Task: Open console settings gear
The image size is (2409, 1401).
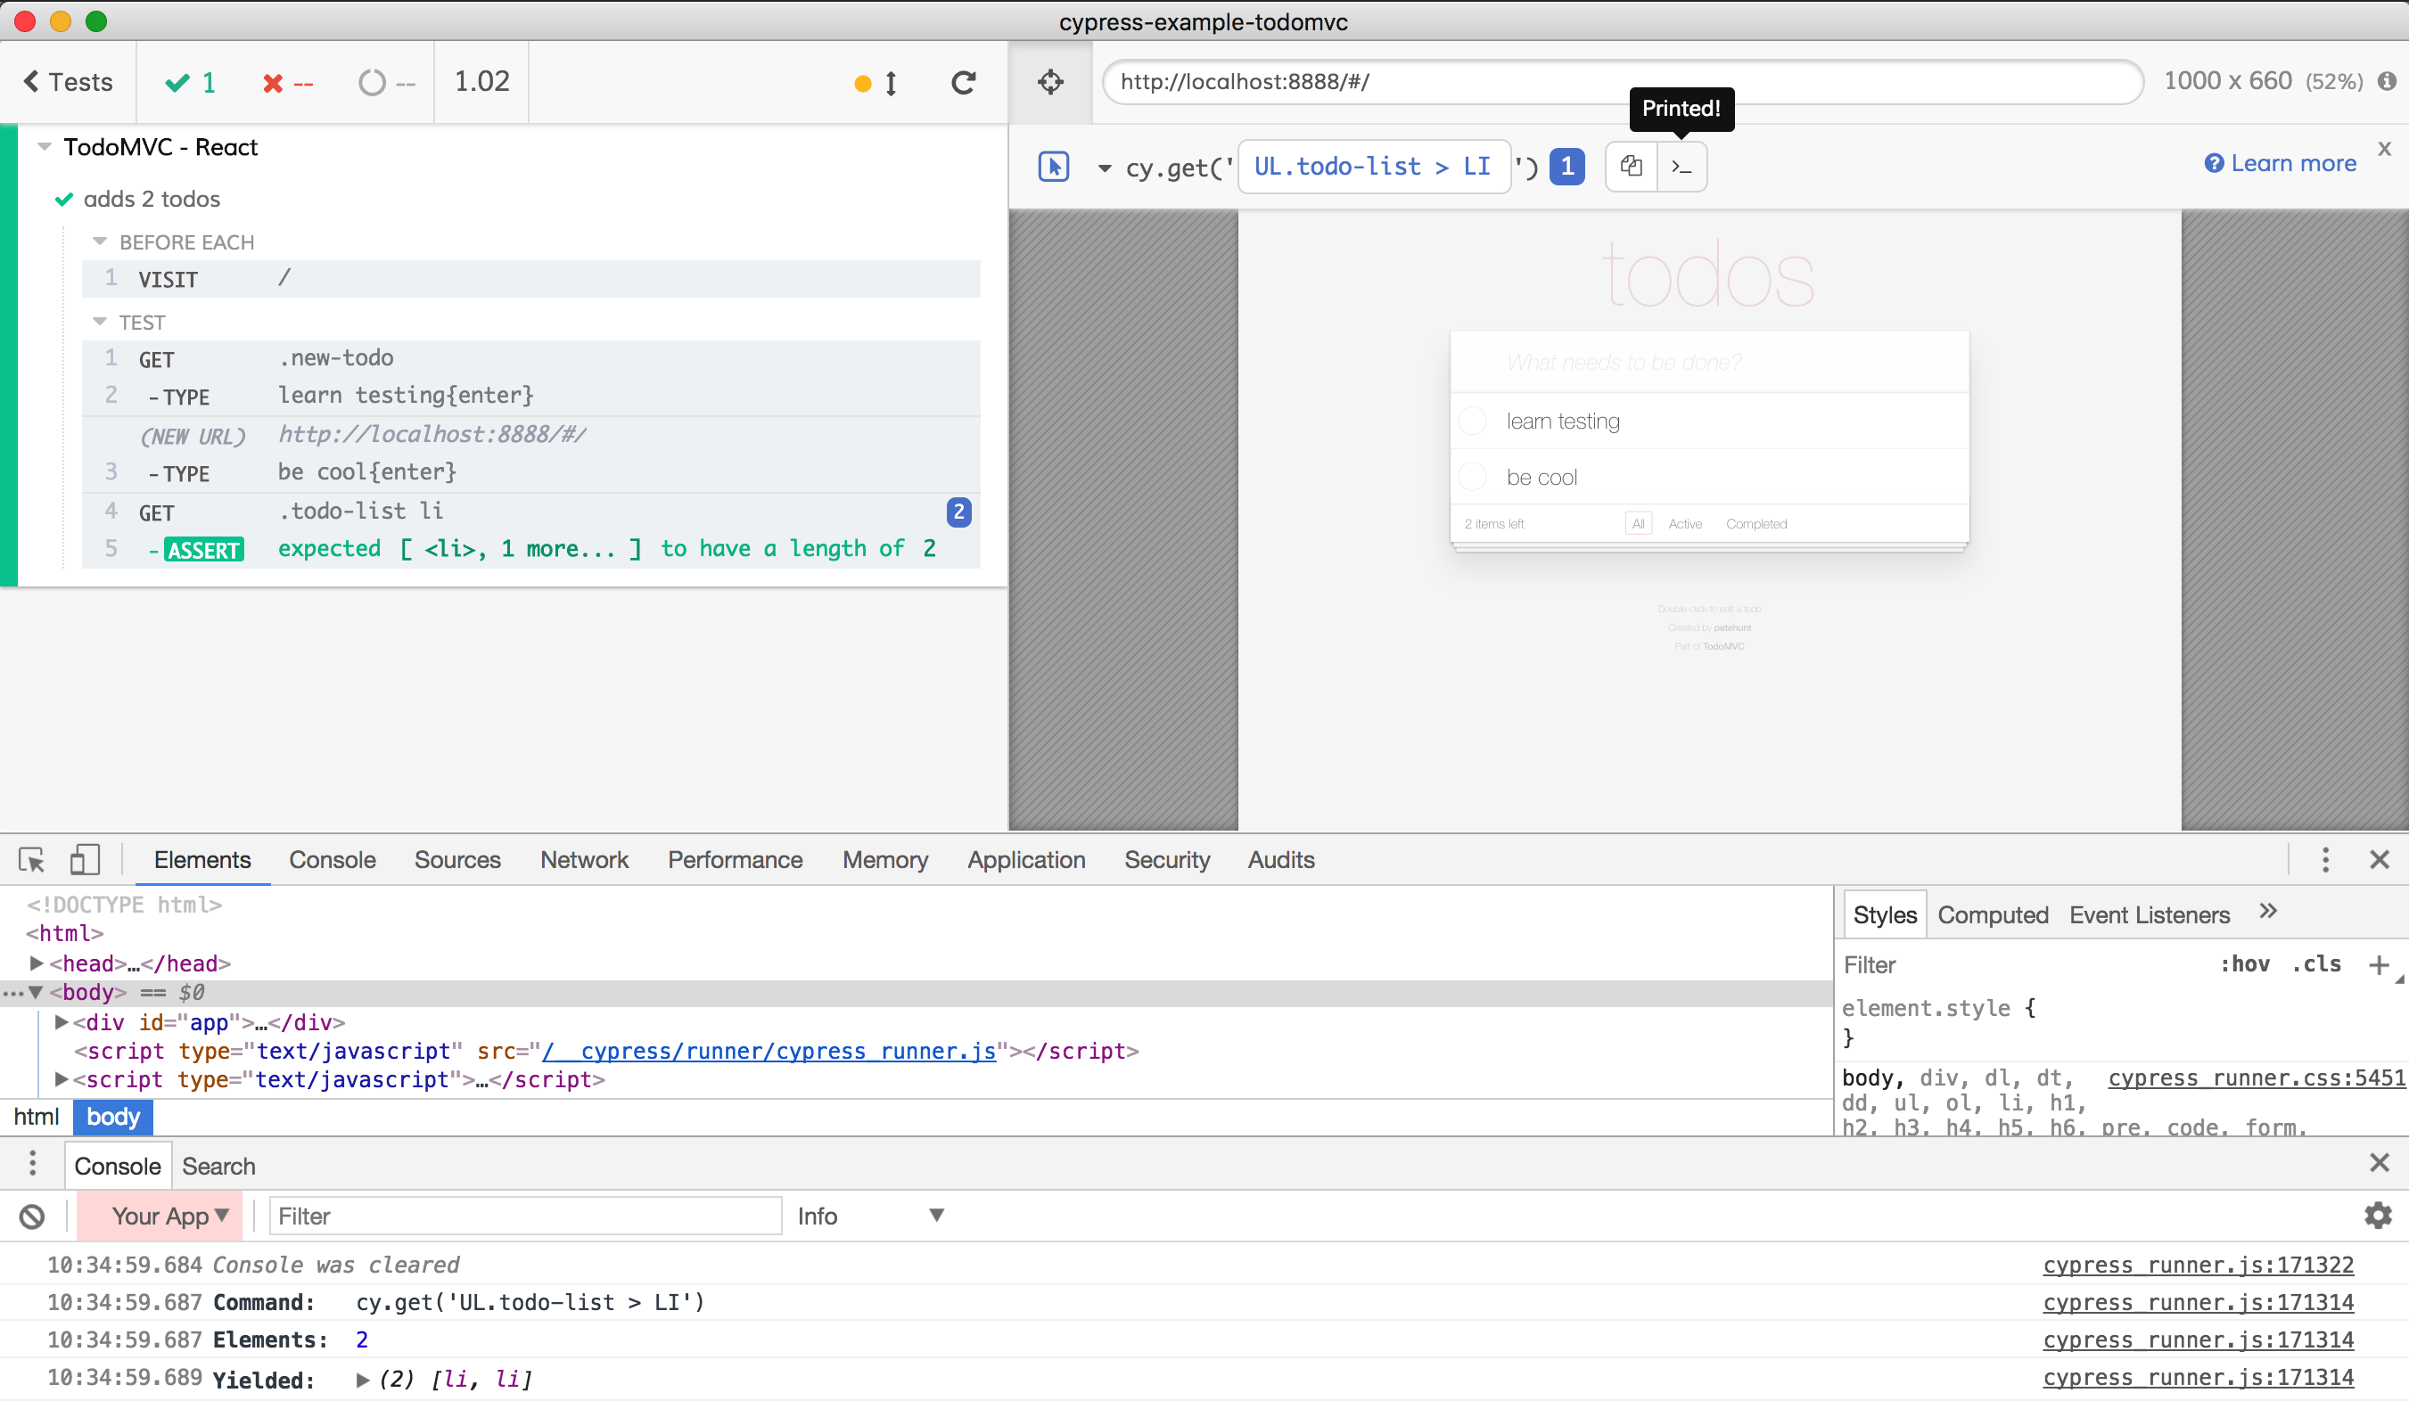Action: pyautogui.click(x=2378, y=1216)
